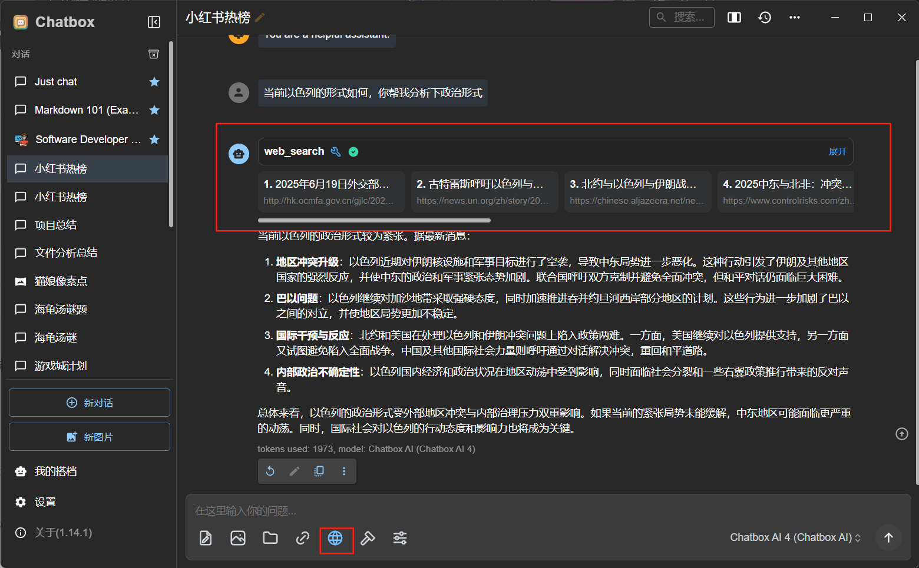Click the scroll-to-top circle arrow icon
The image size is (919, 568).
coord(902,434)
